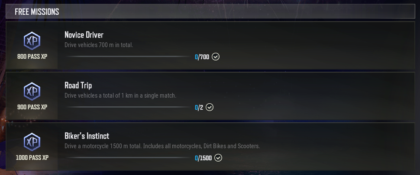The width and height of the screenshot is (420, 175).
Task: Click the 800 PASS XP reward label
Action: click(32, 57)
